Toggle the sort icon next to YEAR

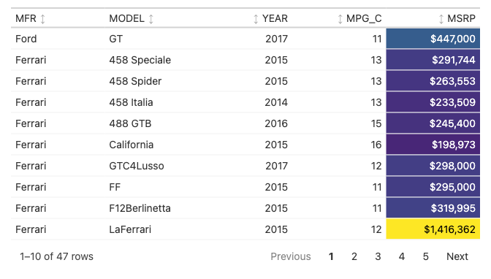pyautogui.click(x=256, y=19)
